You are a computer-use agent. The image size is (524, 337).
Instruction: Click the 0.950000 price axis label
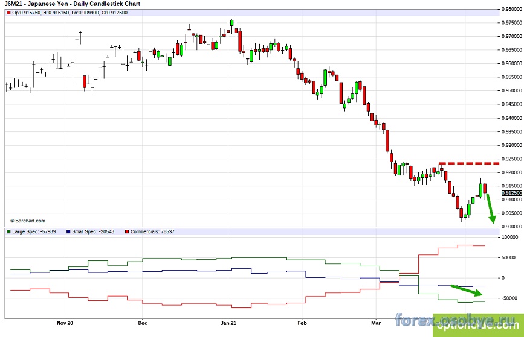point(512,90)
